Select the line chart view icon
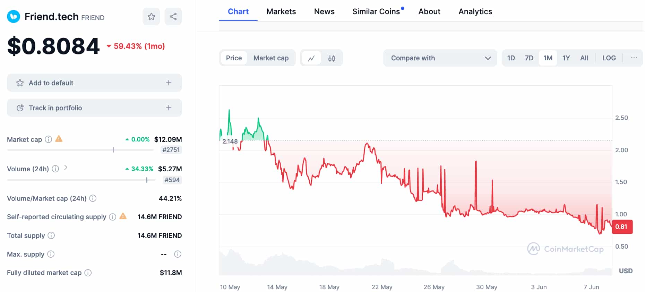This screenshot has width=645, height=292. click(x=311, y=58)
